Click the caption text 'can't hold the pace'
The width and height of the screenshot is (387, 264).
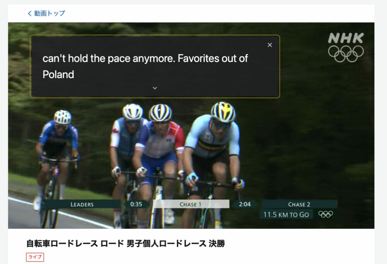[x=87, y=58]
